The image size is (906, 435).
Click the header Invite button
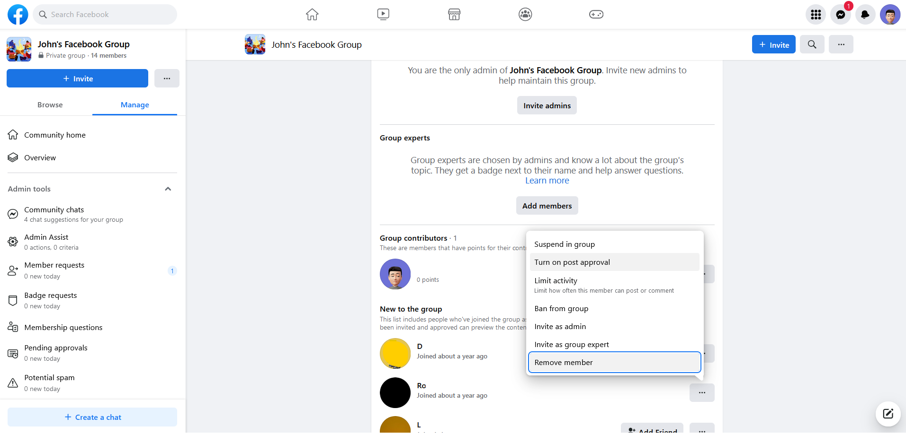point(774,44)
